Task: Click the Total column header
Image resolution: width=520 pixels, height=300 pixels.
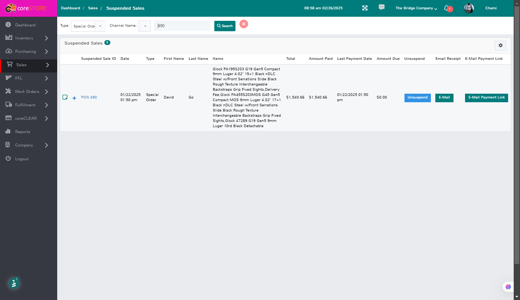Action: 291,59
